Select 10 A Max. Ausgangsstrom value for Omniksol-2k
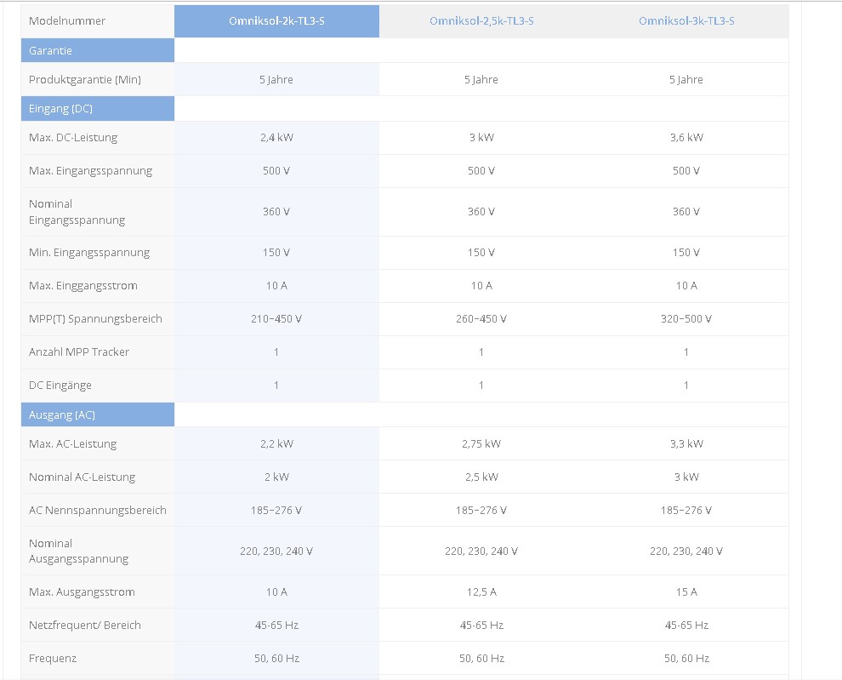 click(x=276, y=592)
